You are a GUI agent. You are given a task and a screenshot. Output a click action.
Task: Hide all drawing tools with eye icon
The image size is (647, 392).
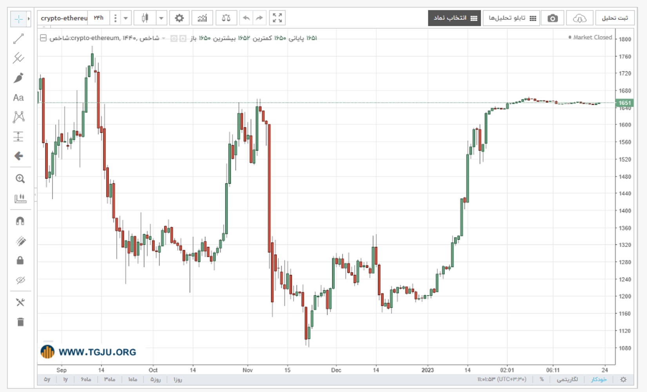click(20, 280)
